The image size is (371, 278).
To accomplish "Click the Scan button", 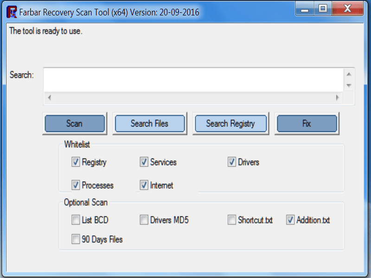I will (x=75, y=123).
